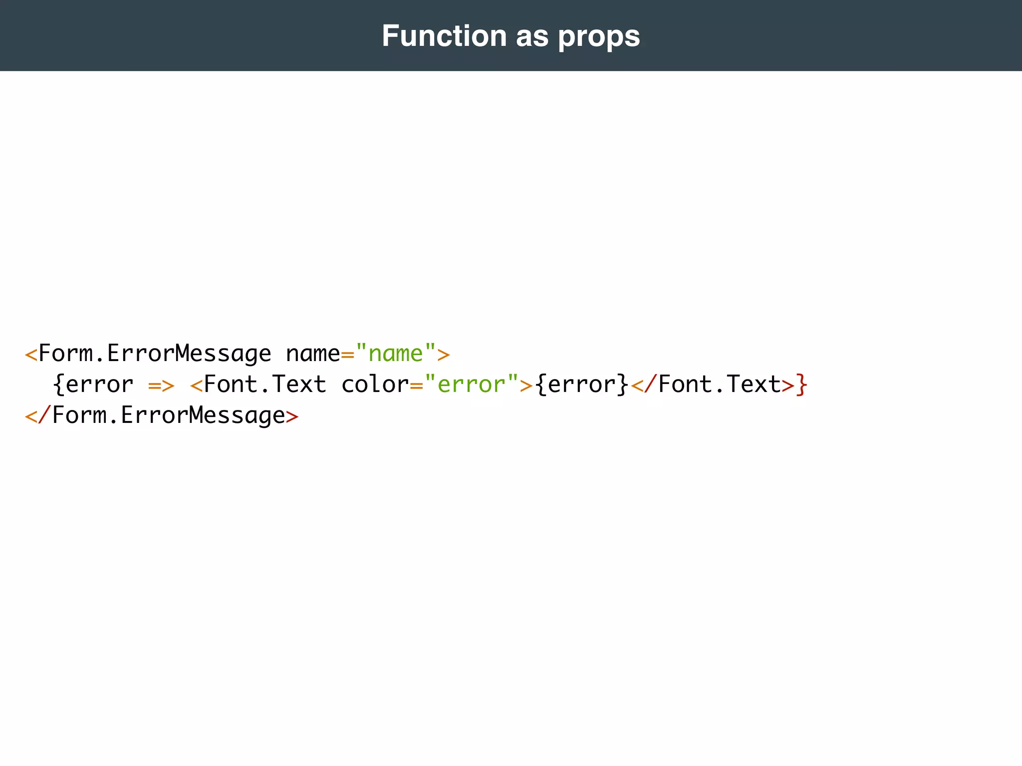Click the green "name" attribute value
Screen dimensions: 1022x766
pyautogui.click(x=396, y=354)
